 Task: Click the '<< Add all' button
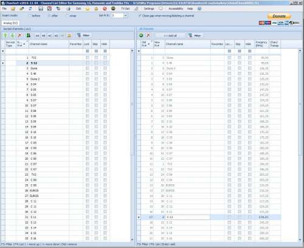(170, 36)
